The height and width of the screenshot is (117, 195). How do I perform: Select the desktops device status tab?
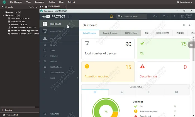point(95,92)
